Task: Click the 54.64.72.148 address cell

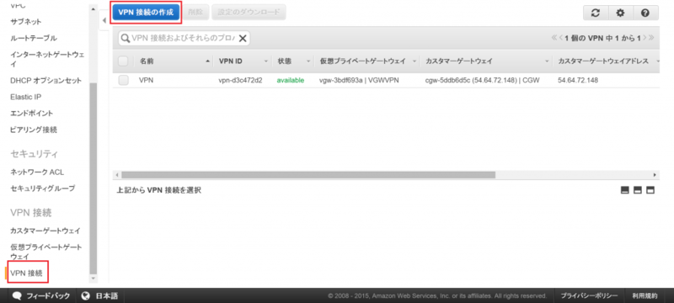Action: [578, 80]
